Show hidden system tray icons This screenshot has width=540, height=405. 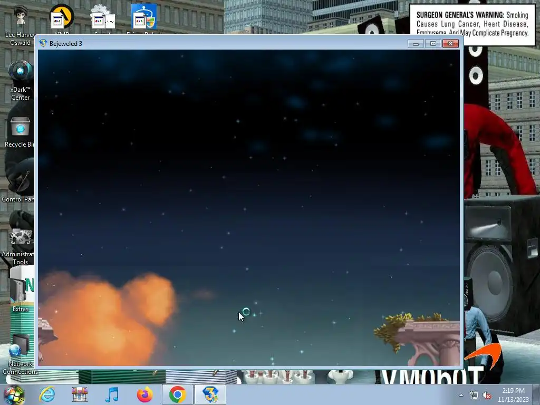pyautogui.click(x=461, y=396)
